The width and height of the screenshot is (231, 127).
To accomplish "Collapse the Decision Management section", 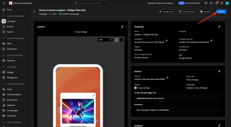I will [4, 38].
